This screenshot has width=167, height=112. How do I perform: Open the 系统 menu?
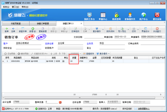point(6,7)
